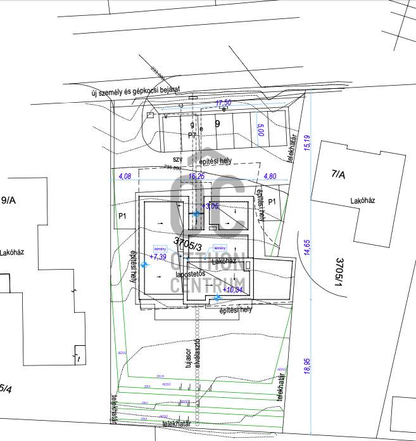Click the 4,80 setback dimension
This screenshot has height=441, width=416.
click(x=270, y=176)
